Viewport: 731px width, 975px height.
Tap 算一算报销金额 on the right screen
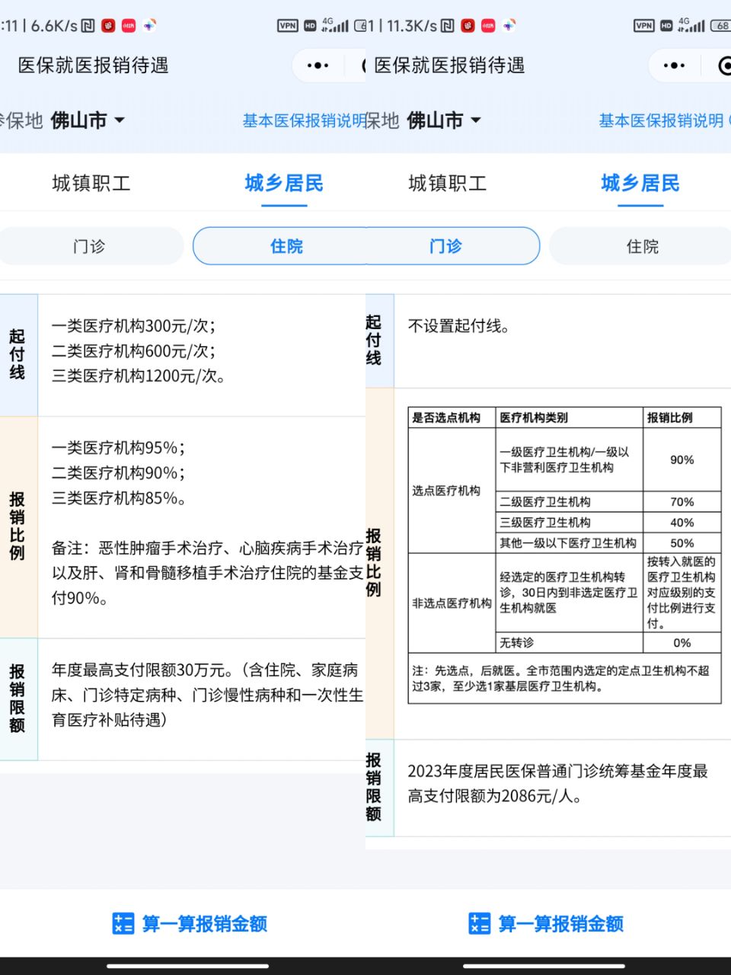(x=560, y=923)
